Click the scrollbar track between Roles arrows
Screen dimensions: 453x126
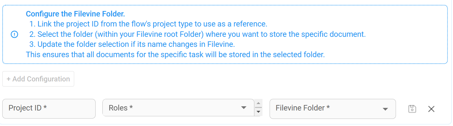tap(258, 108)
